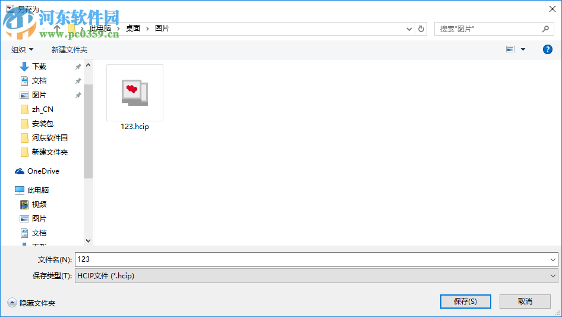
Task: Collapse folders with 隐藏文件夹
Action: tap(31, 303)
